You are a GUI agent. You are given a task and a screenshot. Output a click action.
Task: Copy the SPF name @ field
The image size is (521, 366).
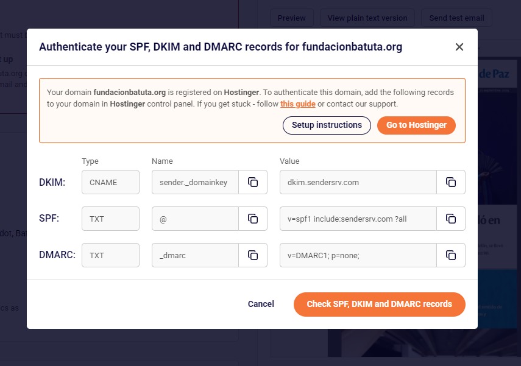[x=253, y=219]
